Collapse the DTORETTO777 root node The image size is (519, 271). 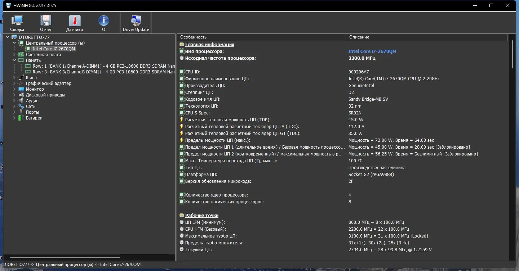[8, 37]
